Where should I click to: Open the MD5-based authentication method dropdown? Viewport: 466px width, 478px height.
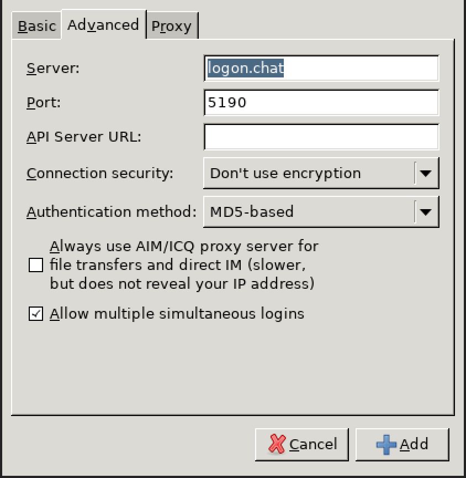321,211
